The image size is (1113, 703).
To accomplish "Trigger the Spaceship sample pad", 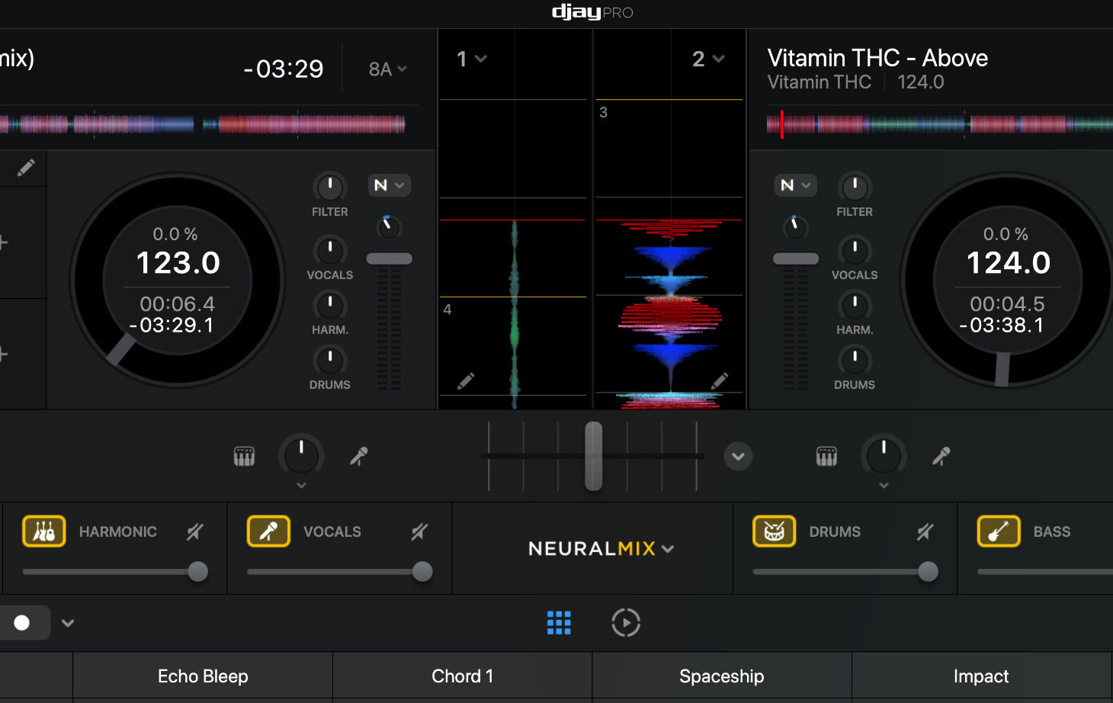I will click(x=722, y=676).
